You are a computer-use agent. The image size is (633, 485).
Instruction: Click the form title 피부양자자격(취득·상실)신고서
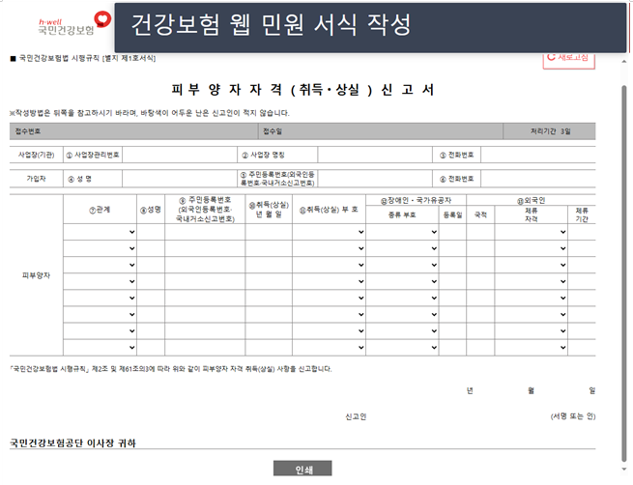click(x=302, y=89)
